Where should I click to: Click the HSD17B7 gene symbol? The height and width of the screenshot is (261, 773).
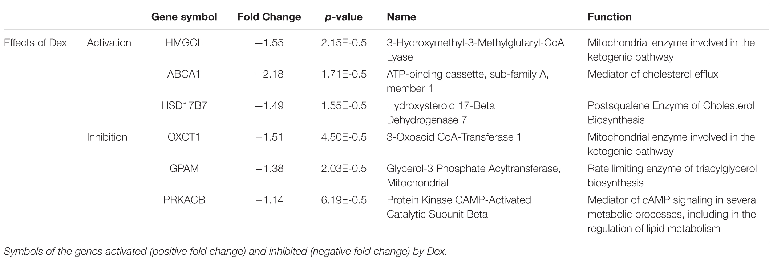click(184, 106)
